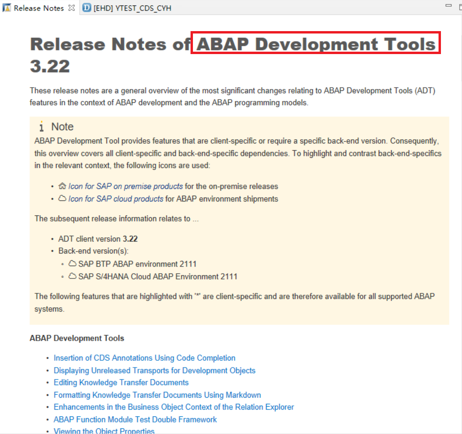
Task: Click the info icon beside Note heading
Action: pyautogui.click(x=42, y=127)
